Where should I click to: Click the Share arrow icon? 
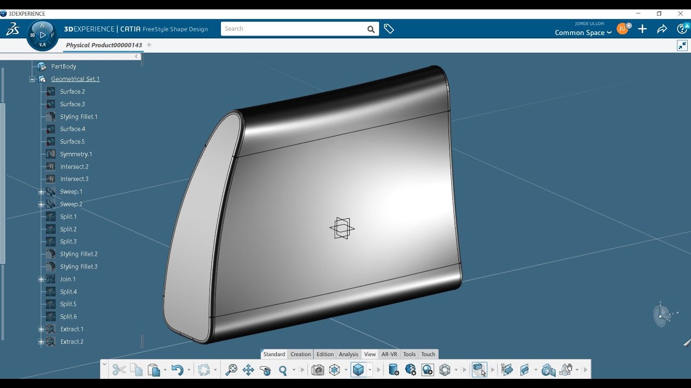(x=662, y=29)
